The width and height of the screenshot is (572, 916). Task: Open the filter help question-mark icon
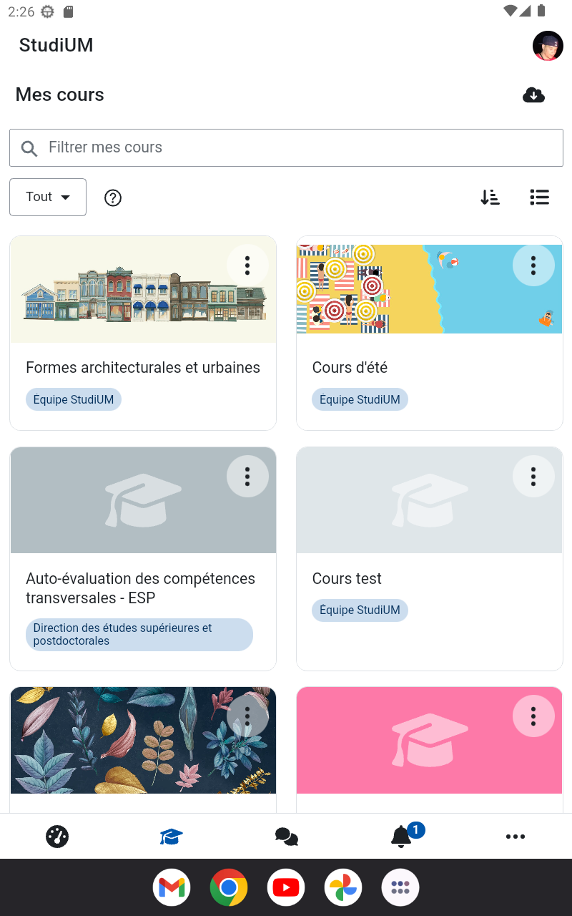[113, 198]
